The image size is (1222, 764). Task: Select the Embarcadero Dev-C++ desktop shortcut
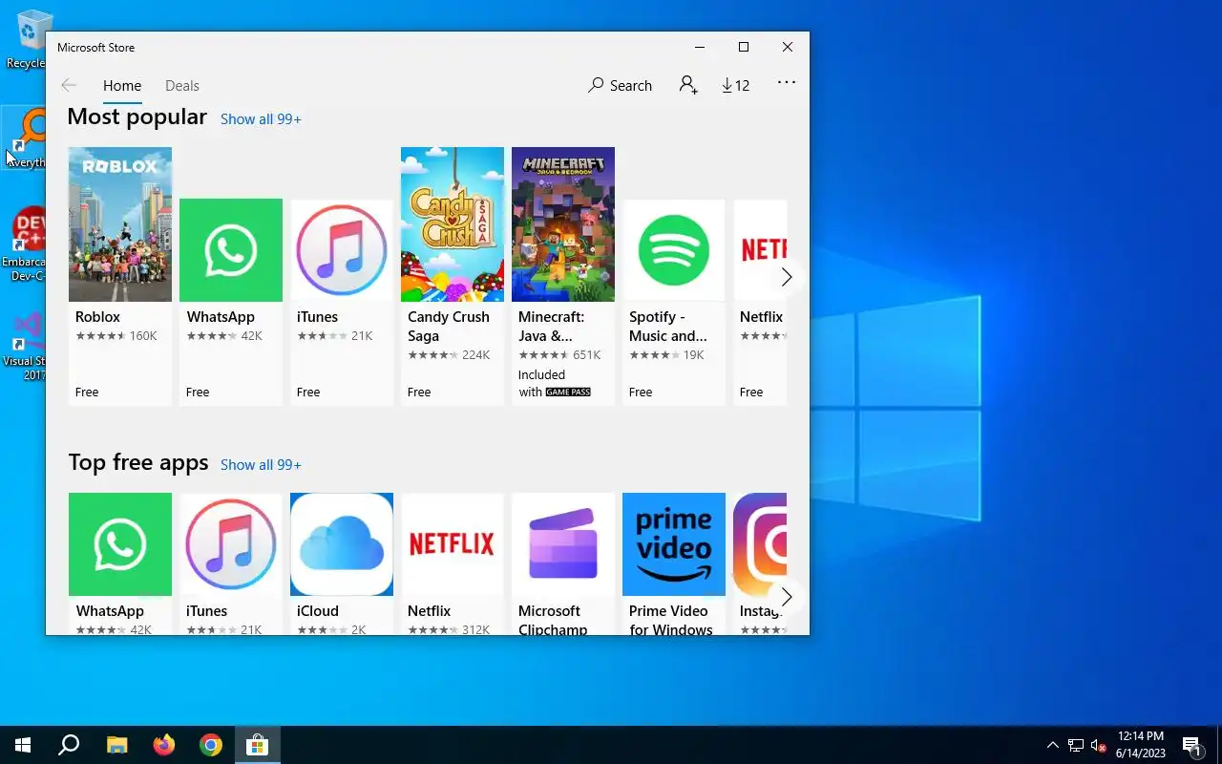click(x=25, y=244)
